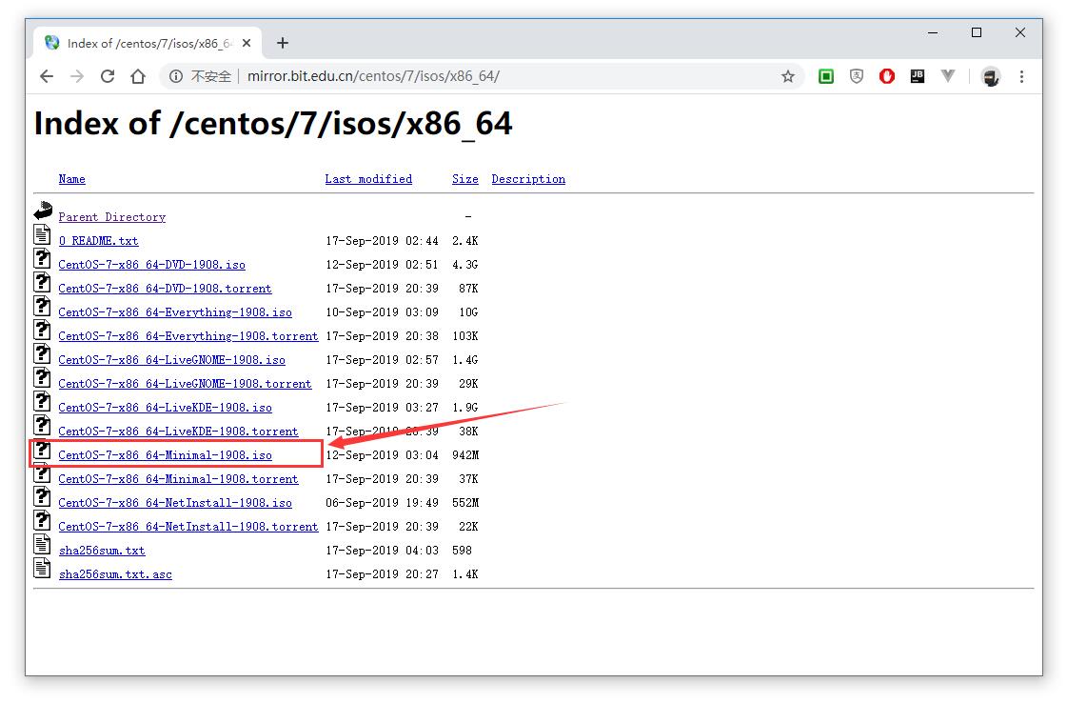Open the JB extension icon
Viewport: 1067px width, 703px height.
pyautogui.click(x=918, y=76)
